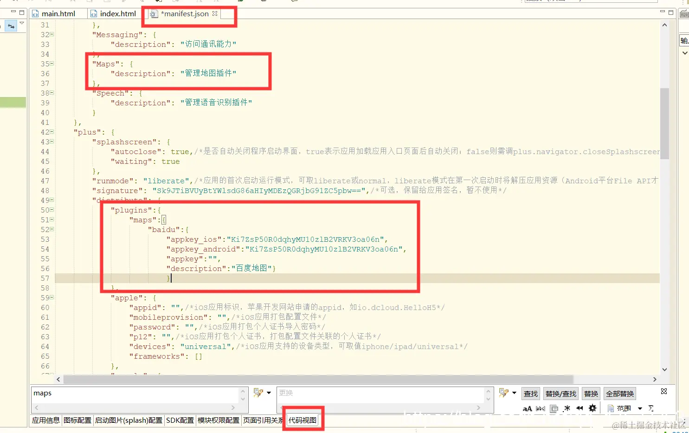Minimize the editor area
The height and width of the screenshot is (433, 689).
click(x=663, y=12)
